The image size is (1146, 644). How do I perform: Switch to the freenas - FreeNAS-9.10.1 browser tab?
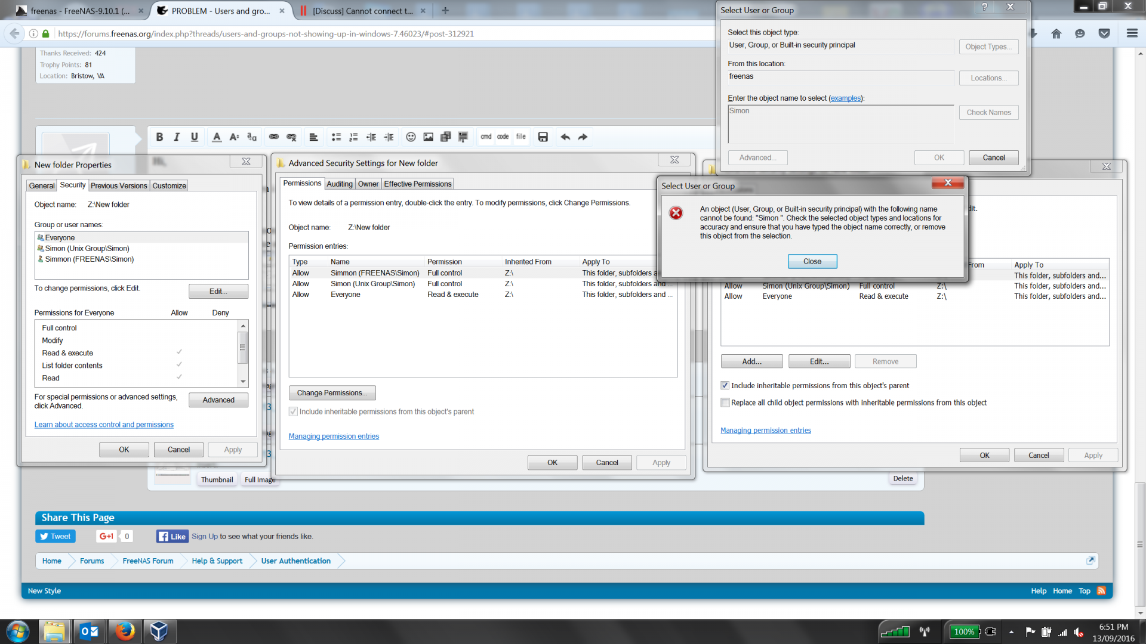(81, 11)
